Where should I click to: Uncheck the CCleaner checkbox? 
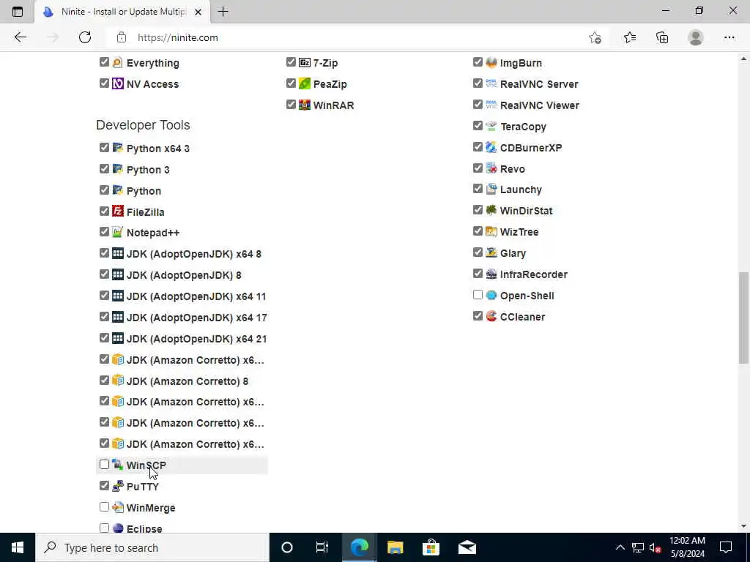pyautogui.click(x=478, y=316)
